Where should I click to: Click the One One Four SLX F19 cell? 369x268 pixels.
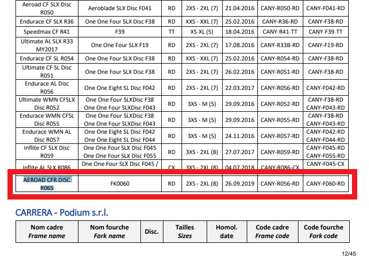click(120, 45)
